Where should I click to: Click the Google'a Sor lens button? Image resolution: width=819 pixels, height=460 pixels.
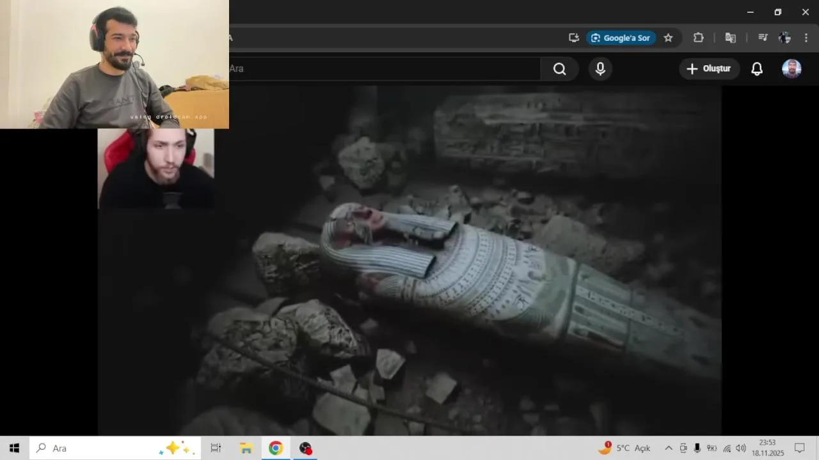pos(621,38)
